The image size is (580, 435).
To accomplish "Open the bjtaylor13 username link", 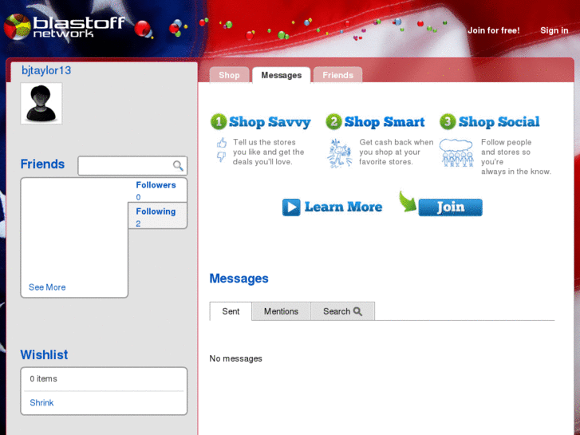I will pos(46,70).
